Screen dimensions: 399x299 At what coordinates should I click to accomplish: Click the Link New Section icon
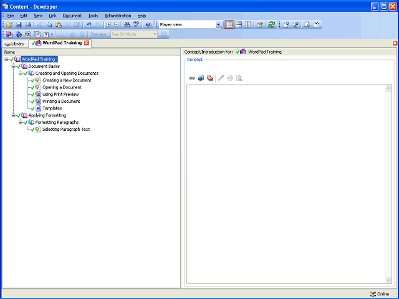click(x=19, y=34)
